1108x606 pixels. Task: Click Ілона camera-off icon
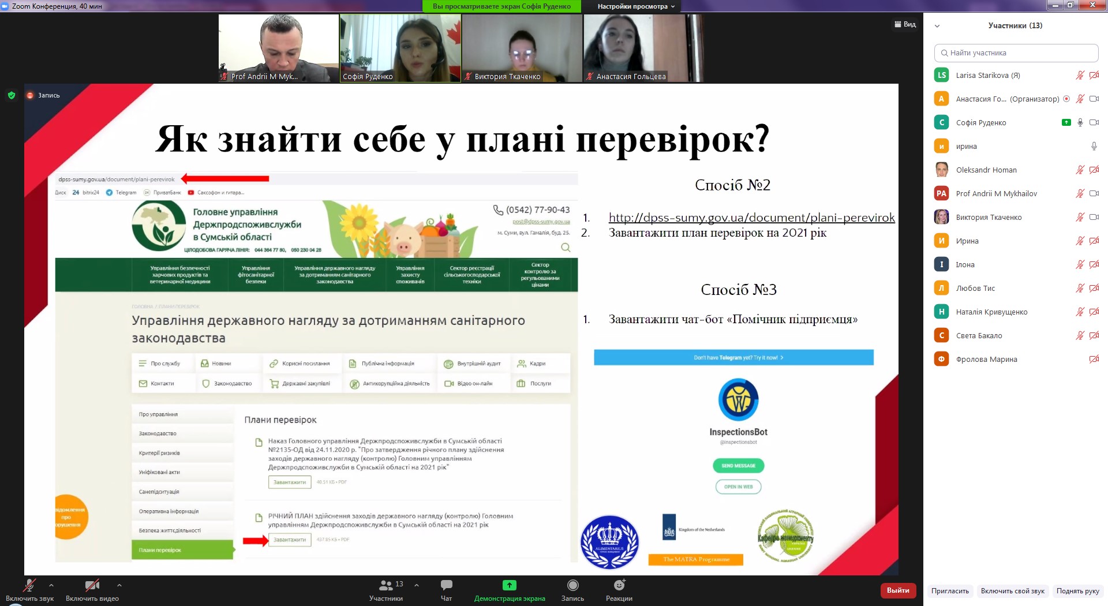(1094, 265)
